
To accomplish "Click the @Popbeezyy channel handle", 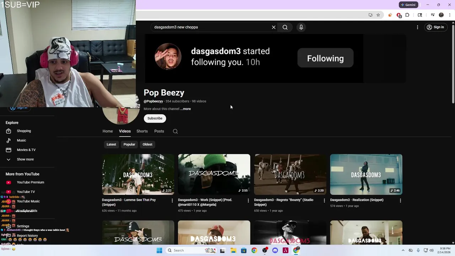I will pyautogui.click(x=153, y=101).
